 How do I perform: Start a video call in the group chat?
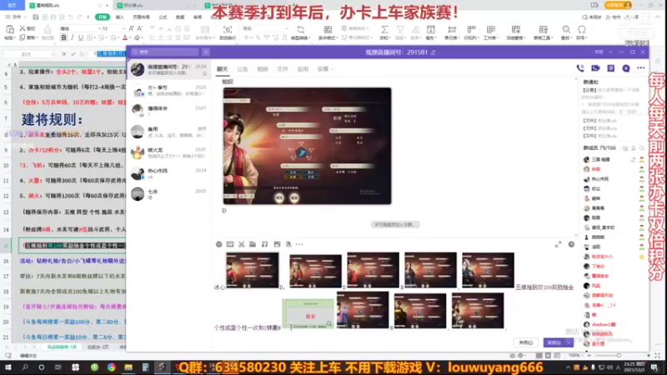tap(595, 68)
